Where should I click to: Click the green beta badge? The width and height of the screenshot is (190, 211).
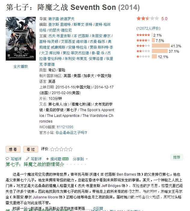65,159
